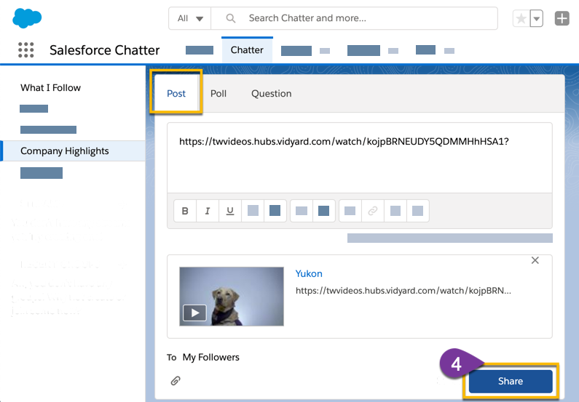Image resolution: width=579 pixels, height=402 pixels.
Task: Click the Share button
Action: tap(511, 381)
